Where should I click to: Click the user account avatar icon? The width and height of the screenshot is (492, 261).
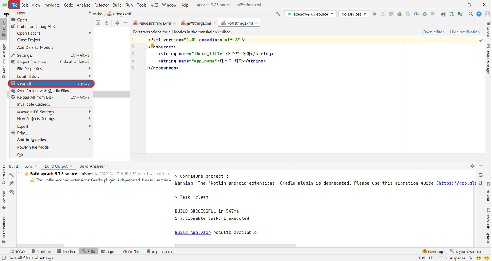coord(487,14)
